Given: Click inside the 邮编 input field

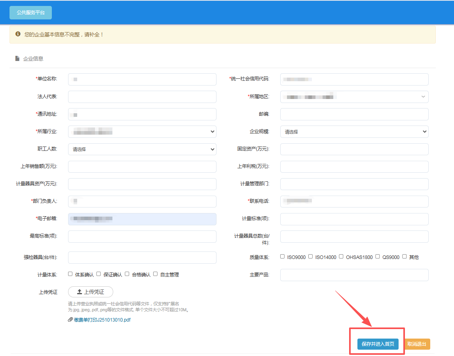Looking at the screenshot, I should (354, 114).
